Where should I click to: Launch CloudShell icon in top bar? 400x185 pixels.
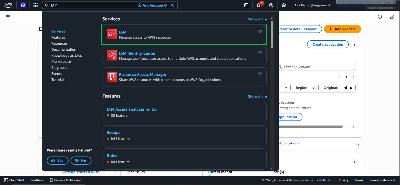(246, 5)
